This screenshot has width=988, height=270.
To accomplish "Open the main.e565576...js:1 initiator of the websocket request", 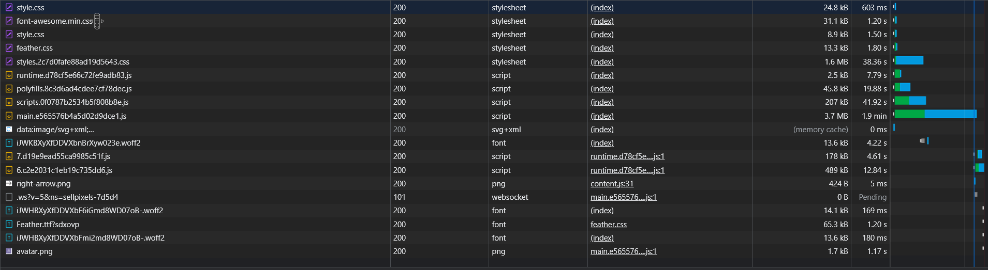I will pyautogui.click(x=624, y=197).
